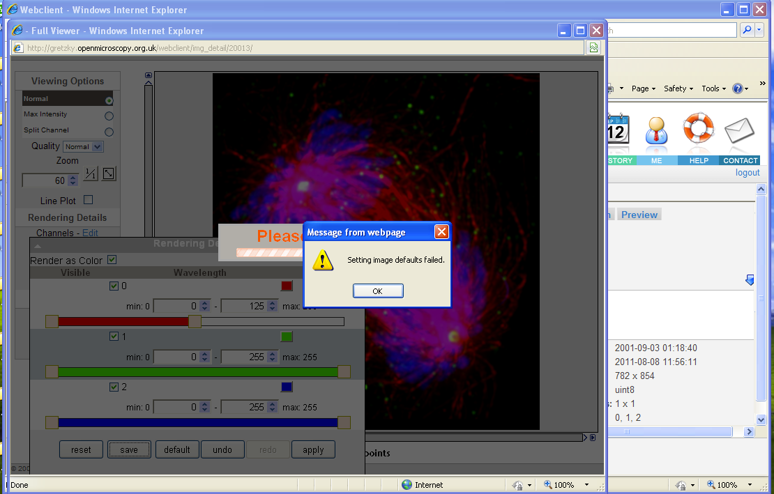Image resolution: width=774 pixels, height=494 pixels.
Task: Click the blue color swatch for channel 2
Action: click(287, 387)
